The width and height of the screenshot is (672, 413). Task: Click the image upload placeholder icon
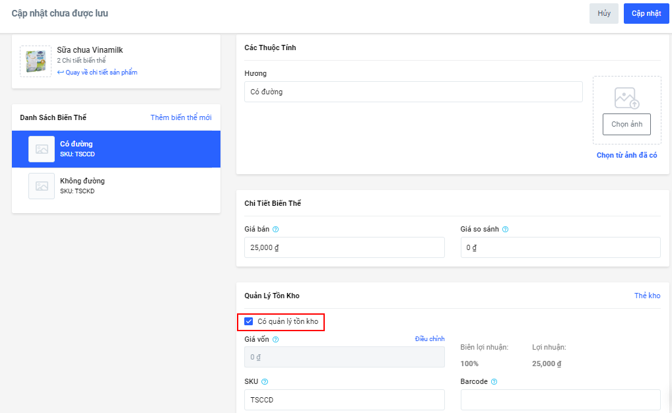coord(626,98)
